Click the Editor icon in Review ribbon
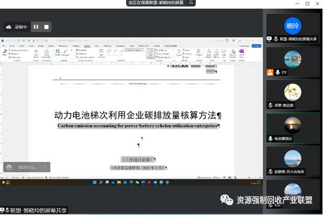This screenshot has height=215, width=323. [4, 52]
